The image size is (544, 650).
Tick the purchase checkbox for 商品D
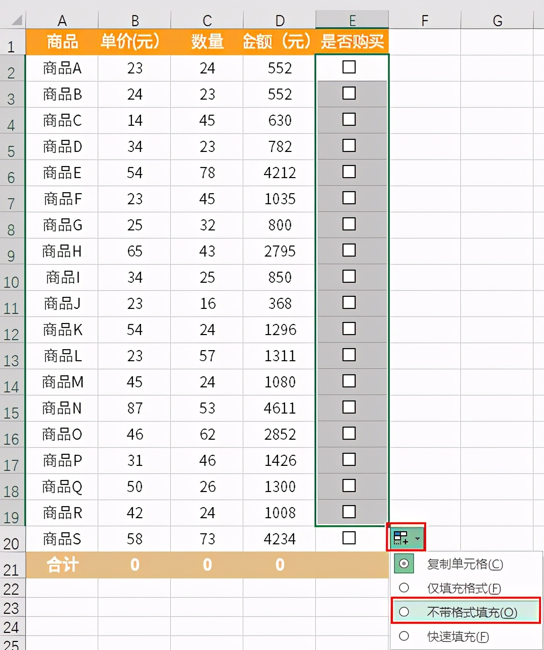pyautogui.click(x=349, y=145)
